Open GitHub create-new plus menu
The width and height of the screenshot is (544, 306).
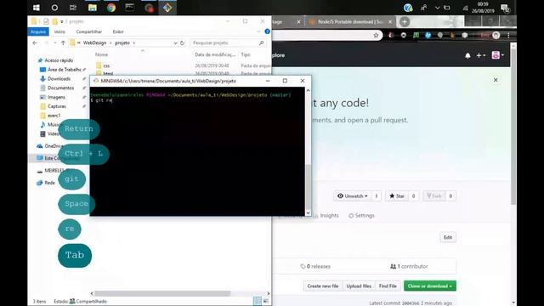point(480,55)
